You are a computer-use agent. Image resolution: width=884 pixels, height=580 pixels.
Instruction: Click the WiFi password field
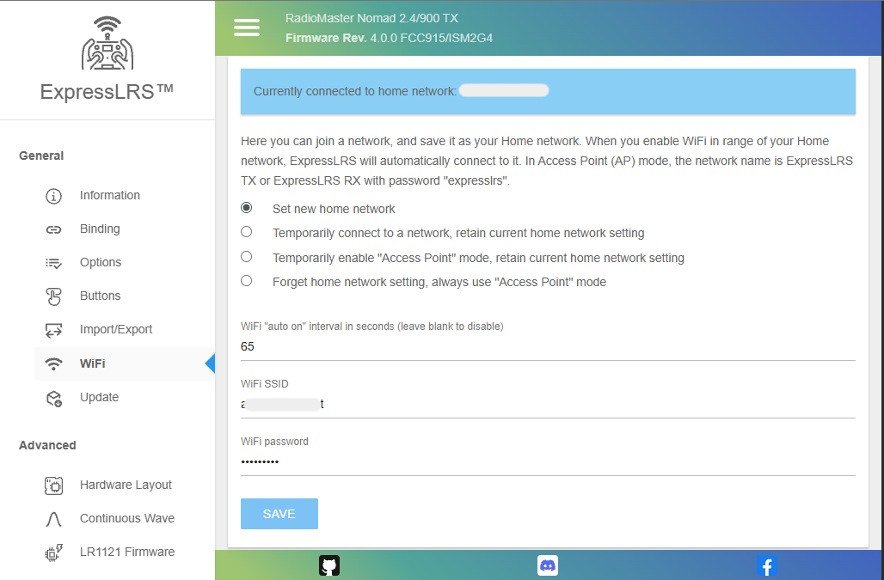point(547,462)
